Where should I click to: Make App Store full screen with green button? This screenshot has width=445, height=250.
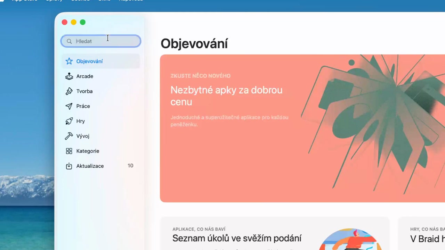click(83, 22)
